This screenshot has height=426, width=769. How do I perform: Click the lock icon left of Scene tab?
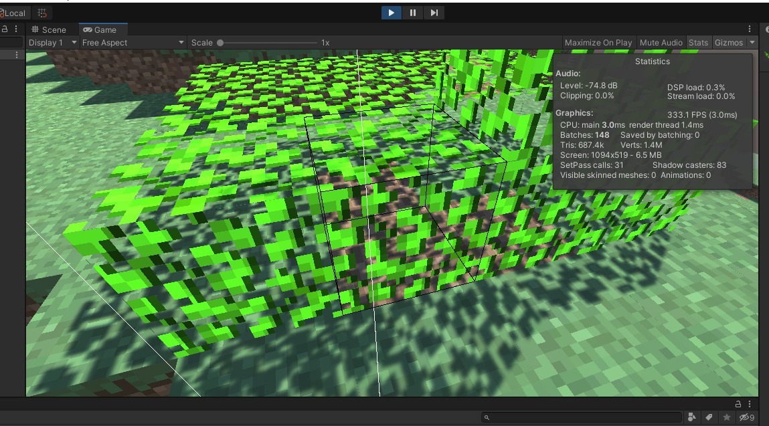coord(5,29)
